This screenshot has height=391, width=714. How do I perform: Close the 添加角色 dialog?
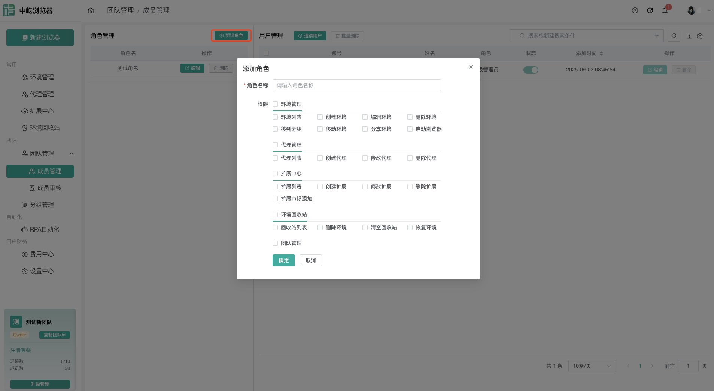pos(471,67)
